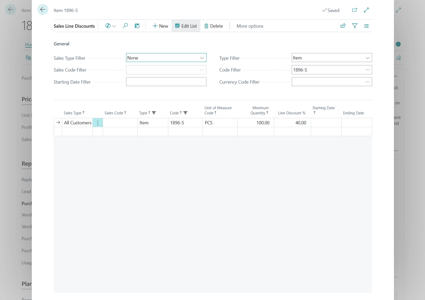Click the pin icon in background pane

pyautogui.click(x=398, y=58)
